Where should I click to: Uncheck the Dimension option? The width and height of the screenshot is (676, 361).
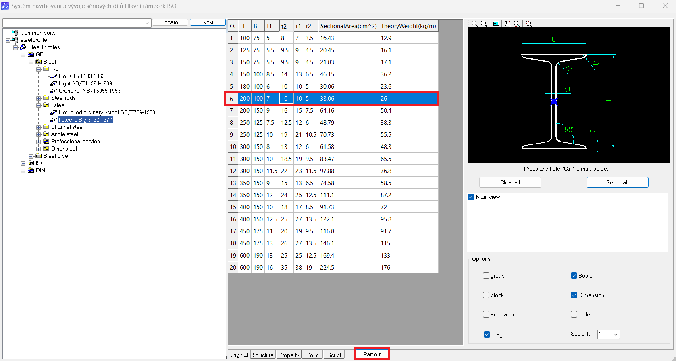coord(574,295)
